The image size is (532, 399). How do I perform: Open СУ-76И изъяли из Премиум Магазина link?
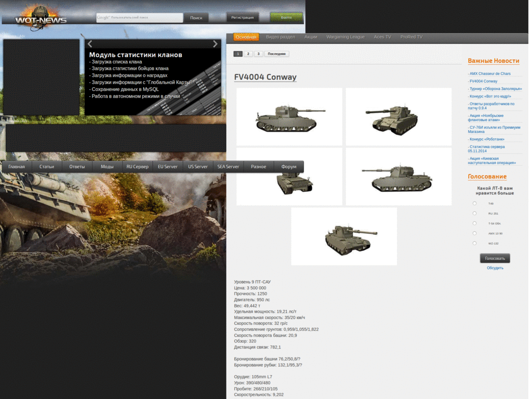click(494, 129)
